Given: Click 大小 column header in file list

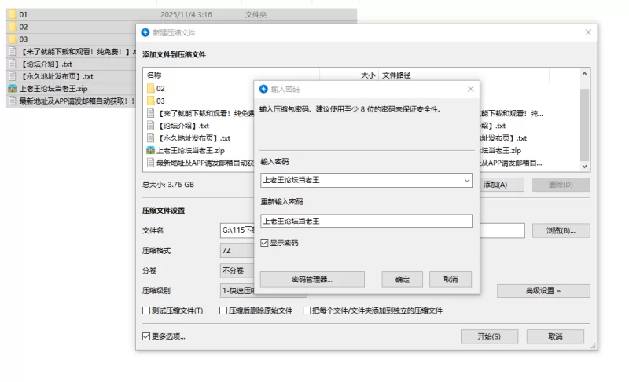Looking at the screenshot, I should click(368, 75).
